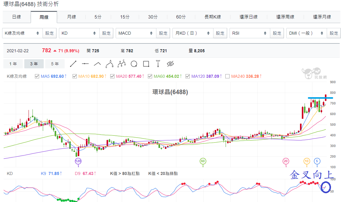Add a TXT text annotation

click(x=158, y=64)
